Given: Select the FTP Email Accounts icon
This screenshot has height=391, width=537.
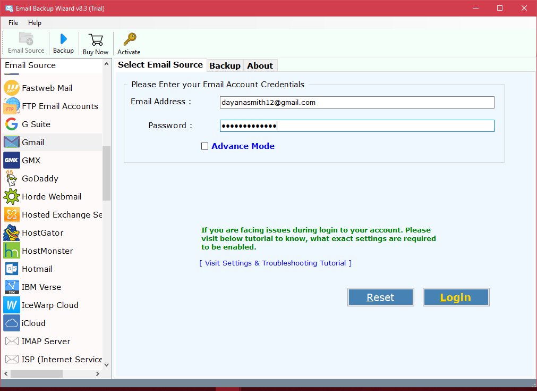Looking at the screenshot, I should pos(12,106).
